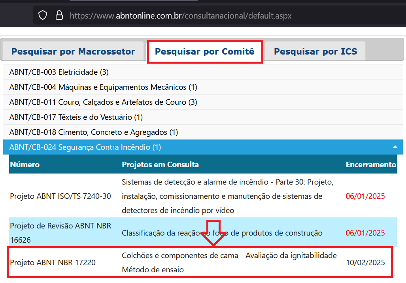Click the shield tracking protection icon
Screen dimensions: 406x283
pyautogui.click(x=43, y=15)
